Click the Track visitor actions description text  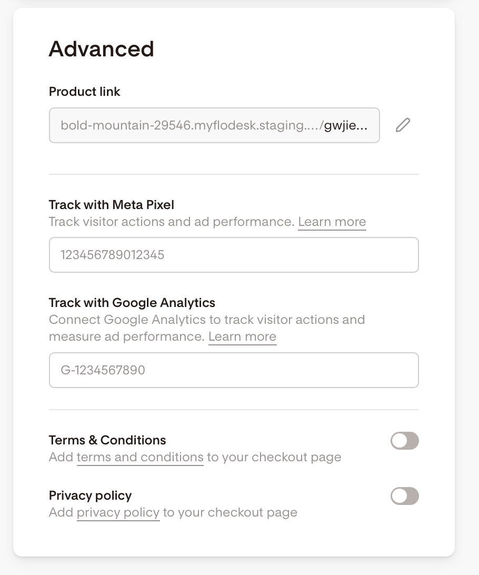click(x=172, y=222)
